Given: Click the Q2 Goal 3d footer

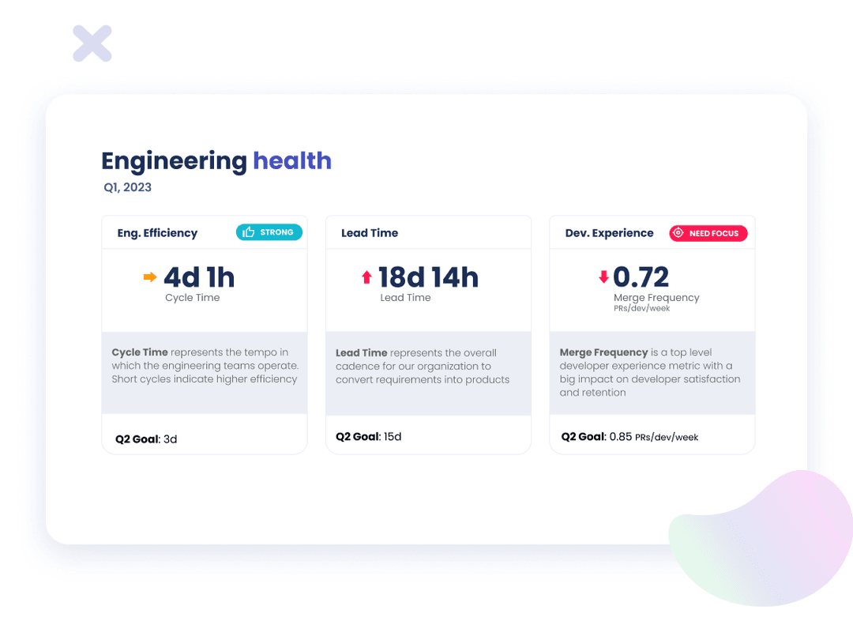Looking at the screenshot, I should click(x=146, y=439).
